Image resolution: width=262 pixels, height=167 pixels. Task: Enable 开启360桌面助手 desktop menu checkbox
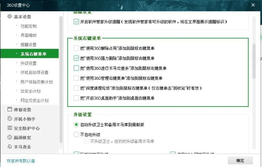tap(76, 98)
